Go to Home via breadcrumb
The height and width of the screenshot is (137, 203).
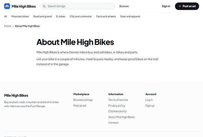8,26
